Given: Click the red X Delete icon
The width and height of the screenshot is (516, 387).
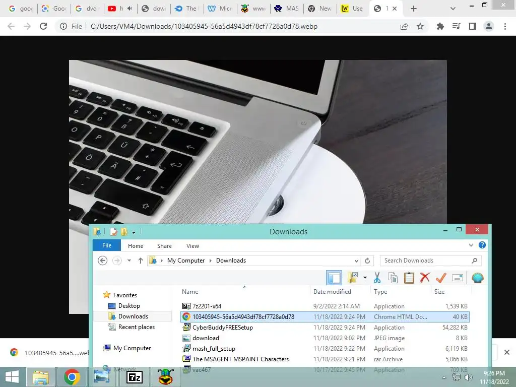Looking at the screenshot, I should pos(425,278).
